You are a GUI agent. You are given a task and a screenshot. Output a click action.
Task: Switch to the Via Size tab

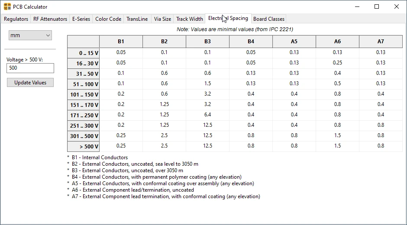[x=162, y=19]
